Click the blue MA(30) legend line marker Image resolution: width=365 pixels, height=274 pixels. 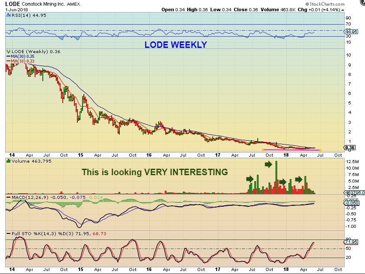(x=8, y=57)
